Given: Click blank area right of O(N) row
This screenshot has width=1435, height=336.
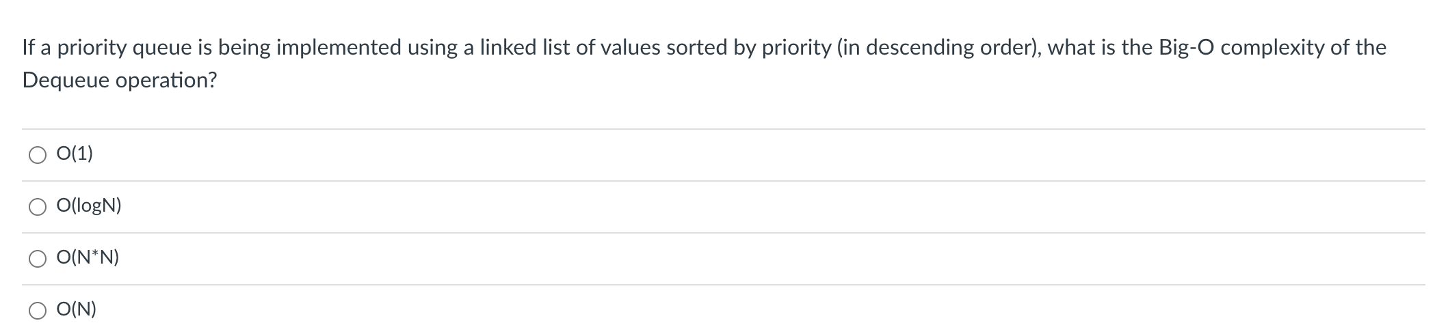Looking at the screenshot, I should tap(759, 310).
